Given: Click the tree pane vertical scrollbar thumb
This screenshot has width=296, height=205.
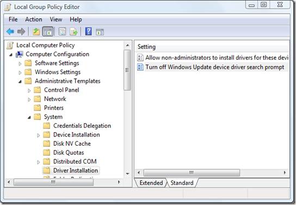Looking at the screenshot, I should point(127,70).
